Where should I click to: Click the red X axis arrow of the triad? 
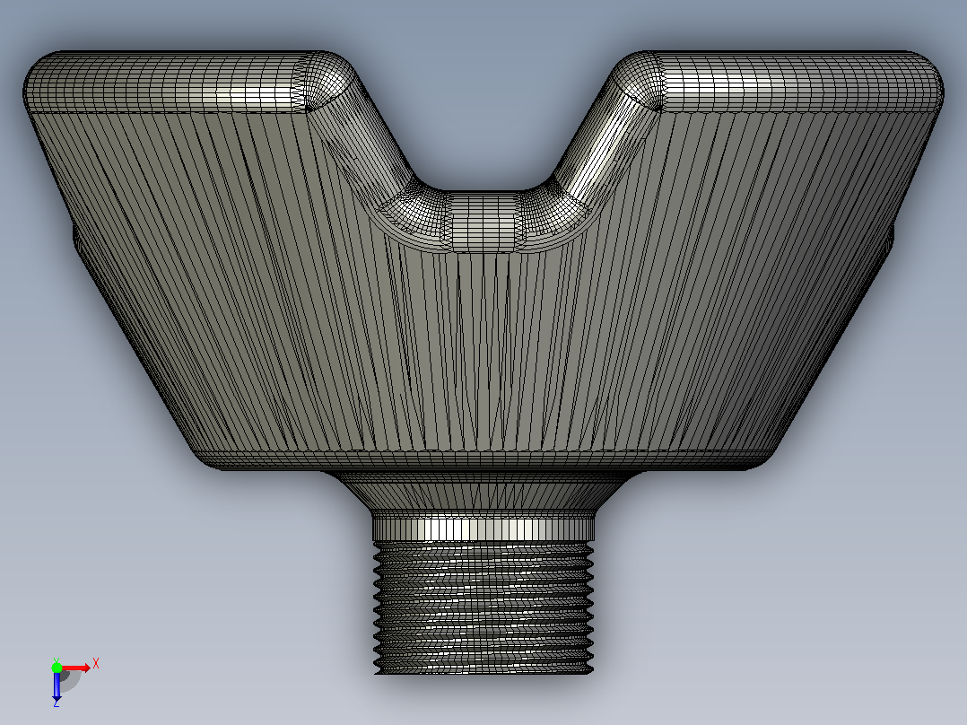coord(76,668)
